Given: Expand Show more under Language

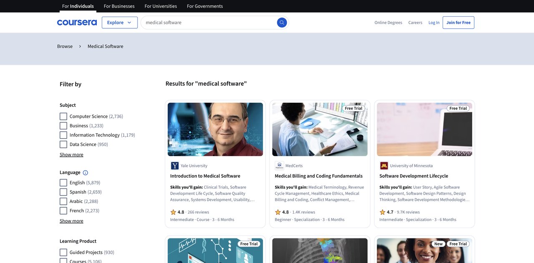Looking at the screenshot, I should (71, 221).
